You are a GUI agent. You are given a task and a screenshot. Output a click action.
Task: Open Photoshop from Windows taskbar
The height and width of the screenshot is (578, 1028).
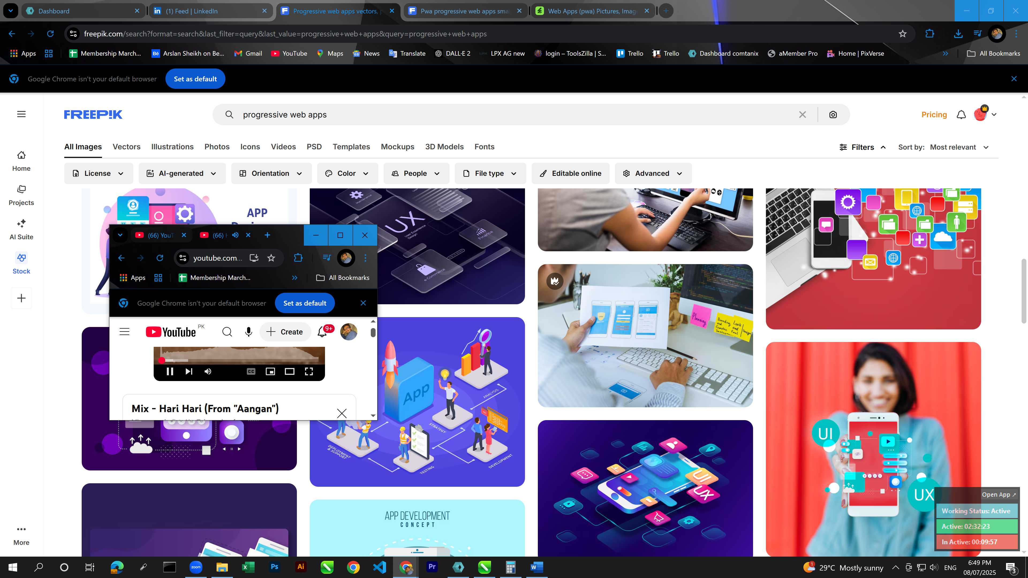point(274,567)
